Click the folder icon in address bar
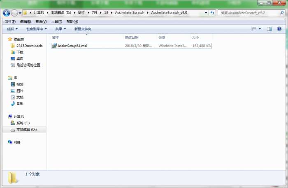Screen dimensions: 288x188 [26, 13]
